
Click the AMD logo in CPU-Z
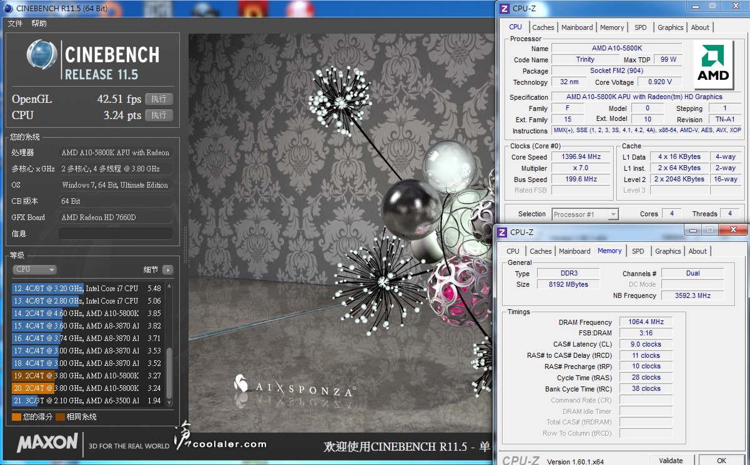pos(713,64)
